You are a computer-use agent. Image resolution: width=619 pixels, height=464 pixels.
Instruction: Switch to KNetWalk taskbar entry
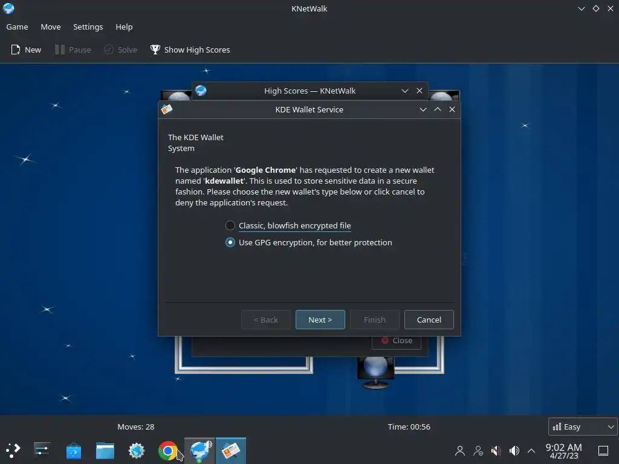tap(199, 451)
